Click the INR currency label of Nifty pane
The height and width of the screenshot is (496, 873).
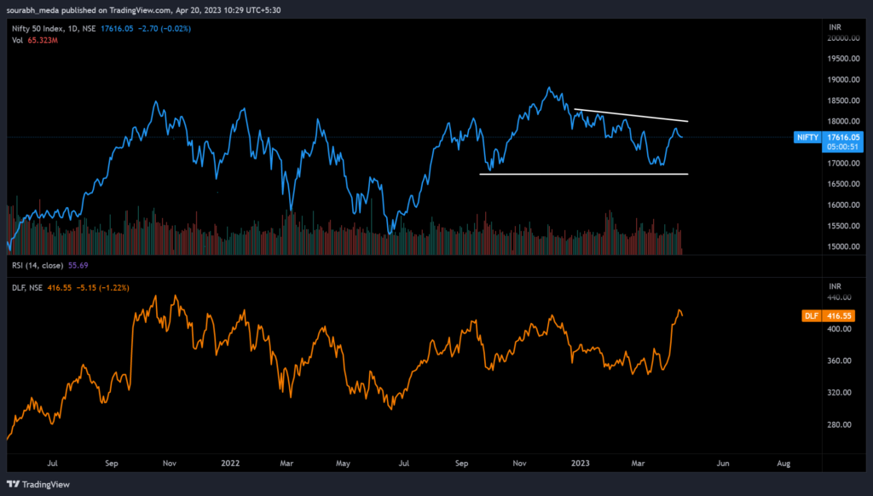pyautogui.click(x=835, y=27)
